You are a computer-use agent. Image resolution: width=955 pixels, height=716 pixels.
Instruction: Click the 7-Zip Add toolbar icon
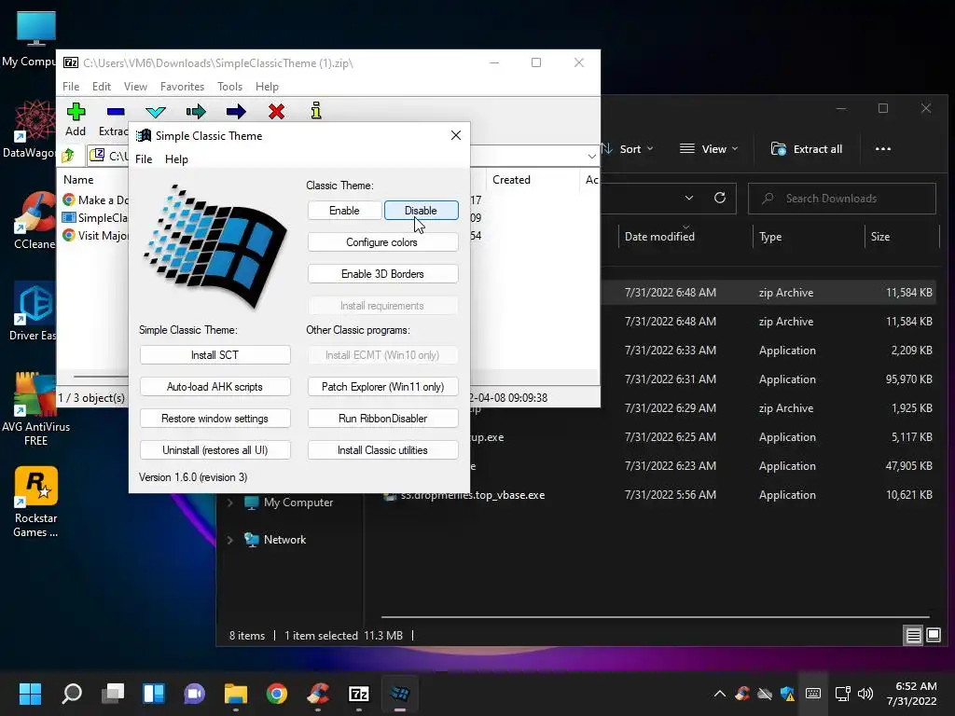[x=76, y=112]
